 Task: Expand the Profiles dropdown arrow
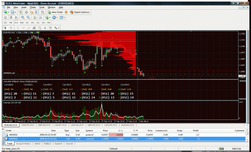click(15, 12)
